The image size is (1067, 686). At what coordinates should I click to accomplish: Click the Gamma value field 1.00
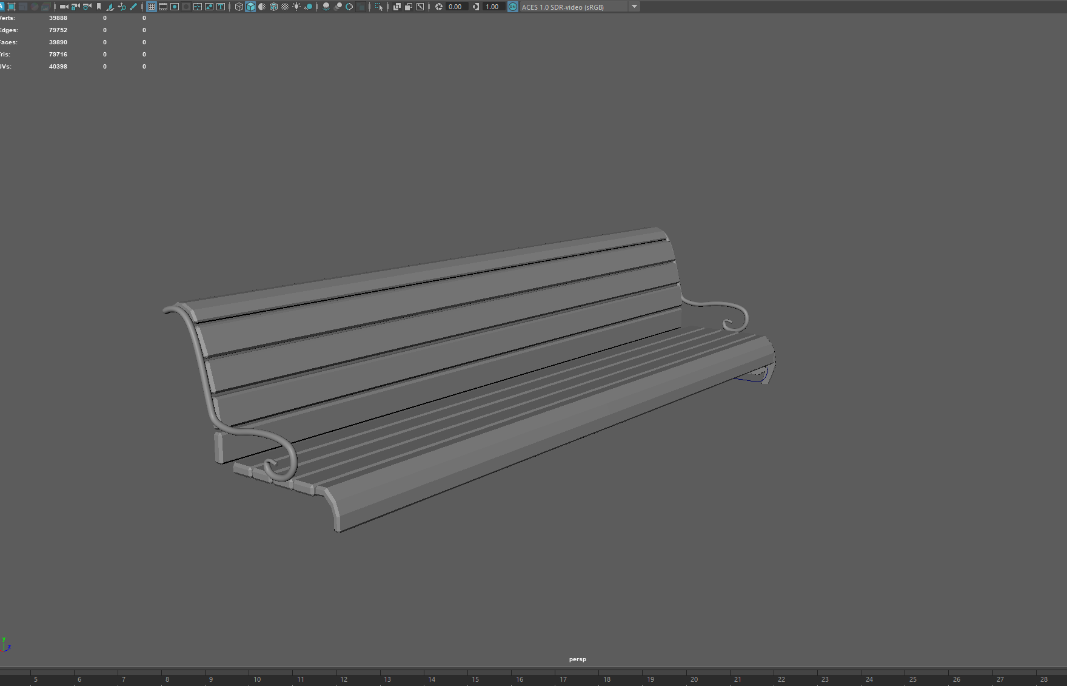(x=493, y=7)
